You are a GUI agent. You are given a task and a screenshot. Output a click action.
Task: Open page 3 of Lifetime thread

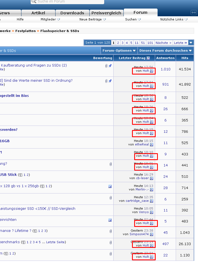(45, 231)
